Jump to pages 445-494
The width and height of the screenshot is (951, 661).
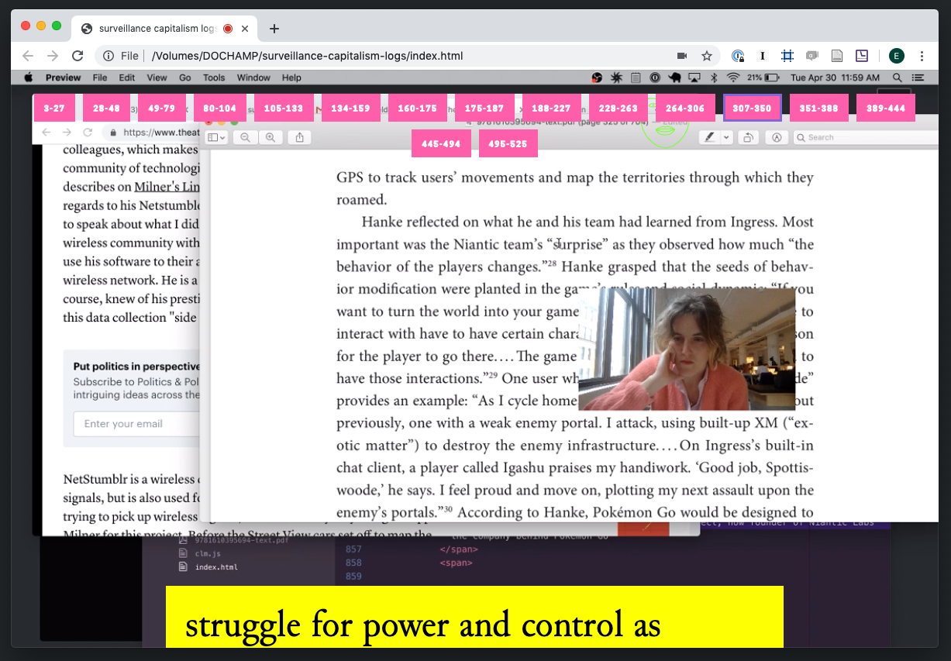tap(441, 144)
